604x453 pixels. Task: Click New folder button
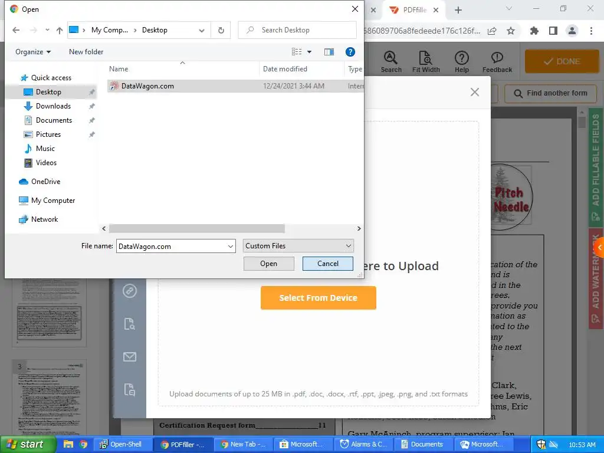coord(86,52)
